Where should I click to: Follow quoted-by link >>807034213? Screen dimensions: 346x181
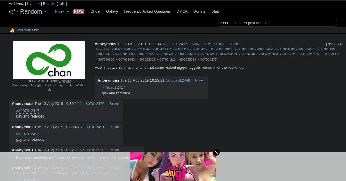tap(166, 60)
